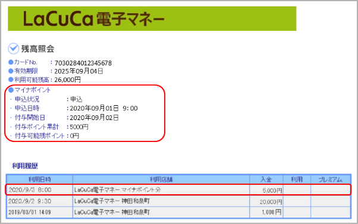The height and width of the screenshot is (224, 358).
Task: Click the 入金 column header
Action: point(266,179)
